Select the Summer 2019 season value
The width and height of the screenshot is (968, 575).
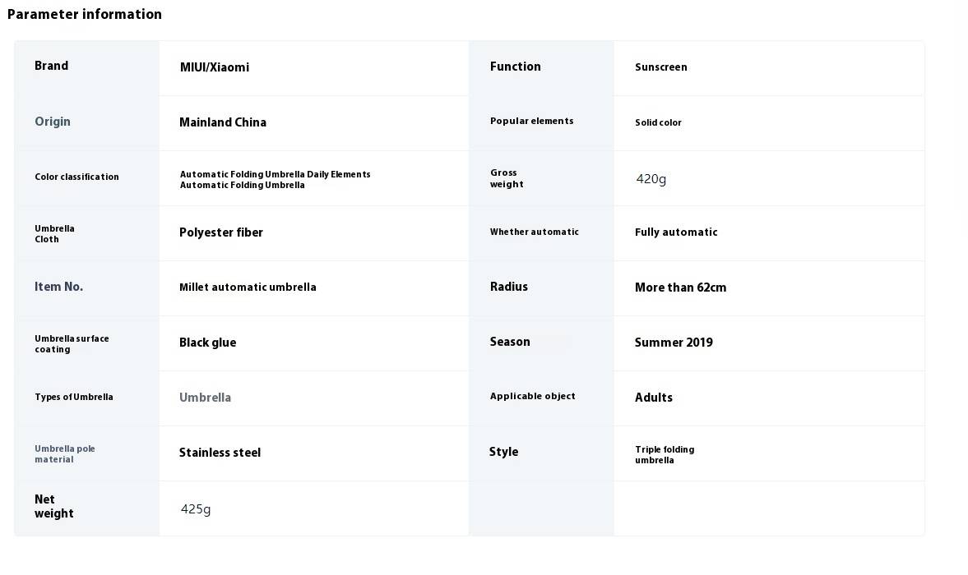coord(674,343)
